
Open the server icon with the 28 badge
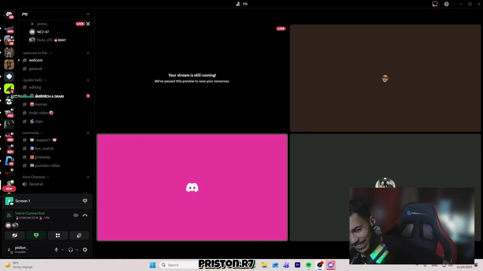(x=9, y=41)
